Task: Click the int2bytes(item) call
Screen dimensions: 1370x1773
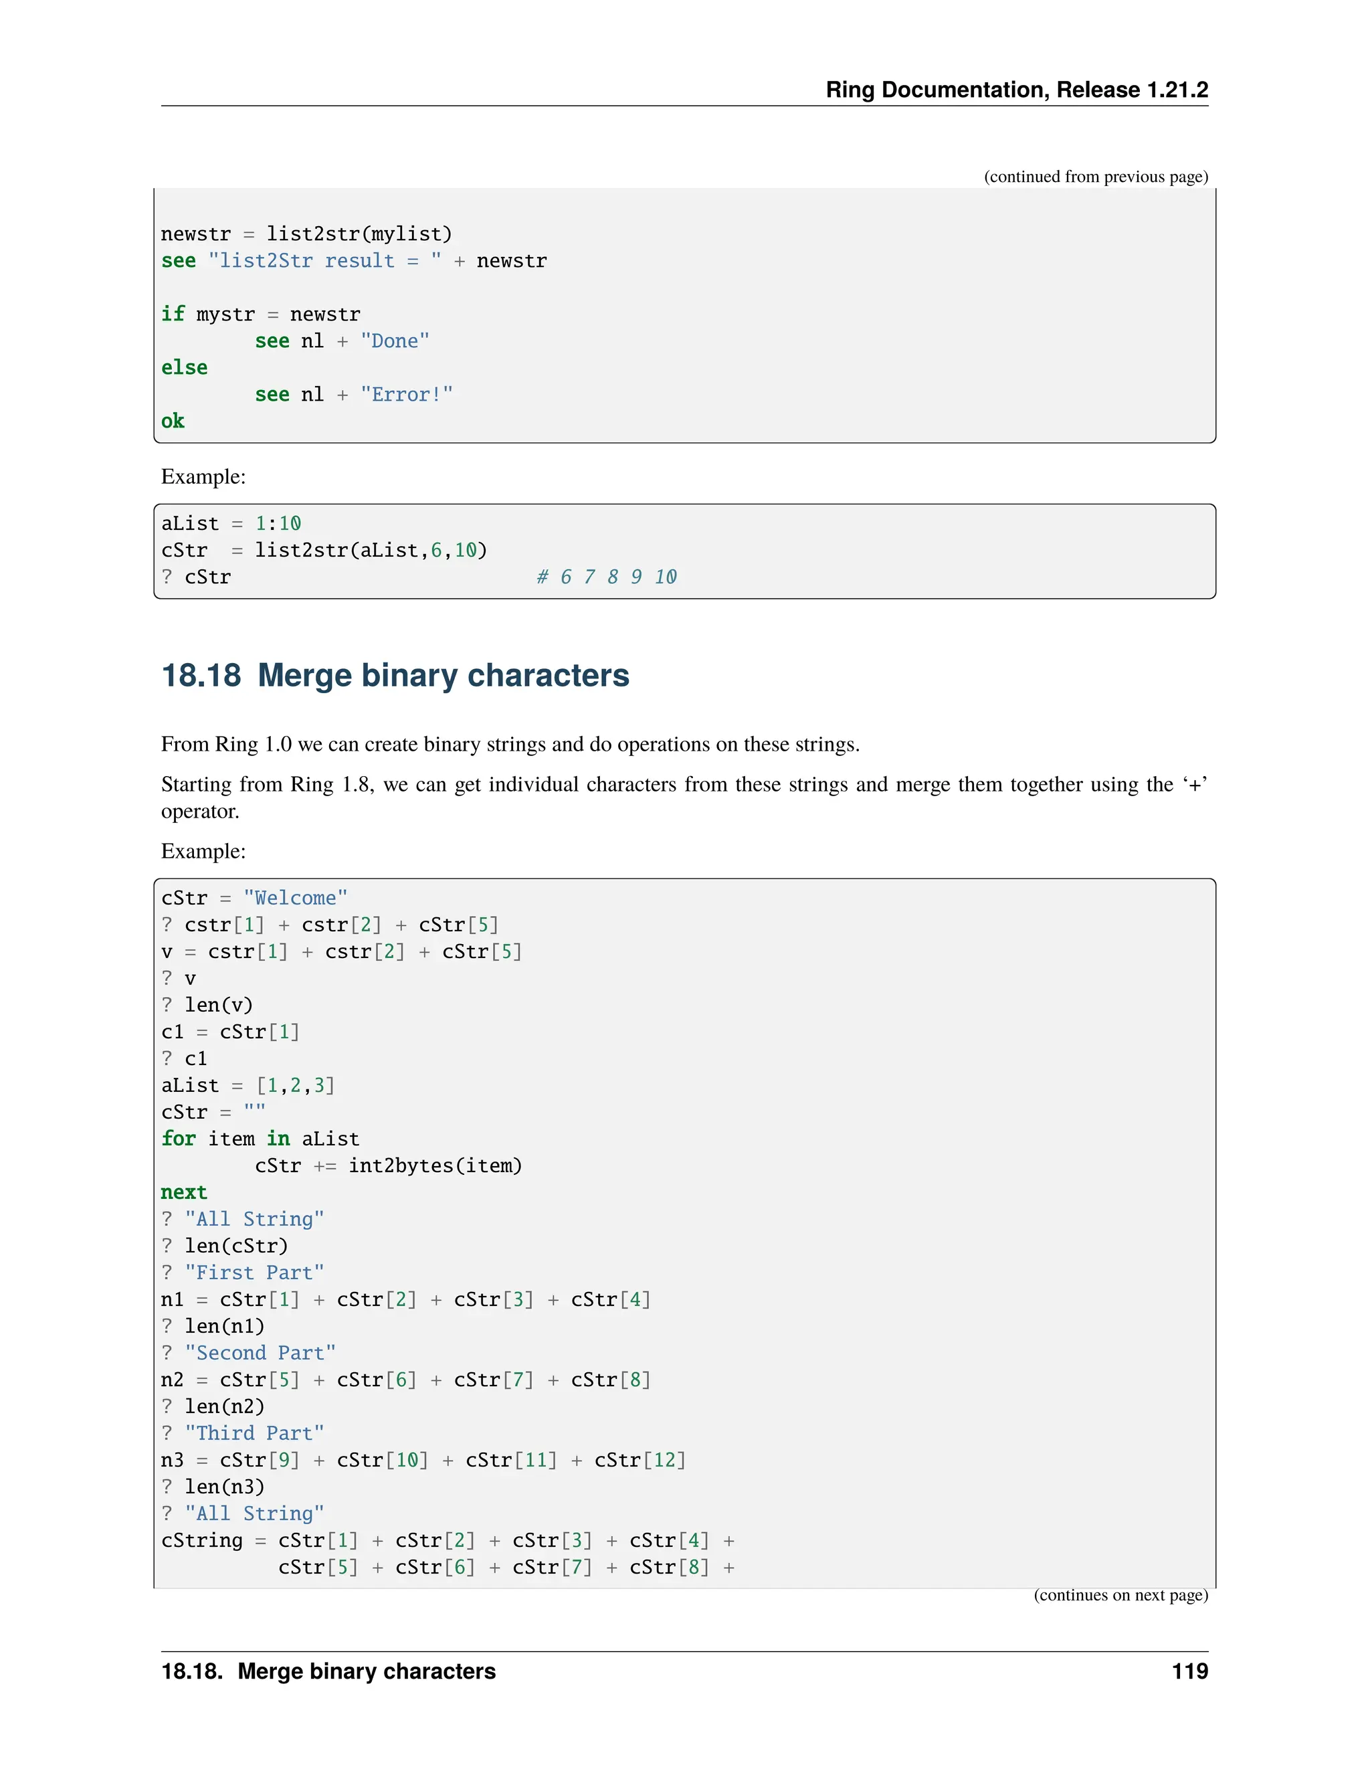Action: click(x=435, y=1165)
